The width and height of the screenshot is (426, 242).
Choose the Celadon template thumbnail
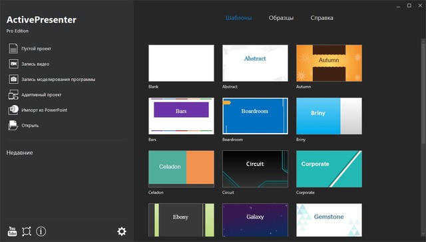point(181,169)
